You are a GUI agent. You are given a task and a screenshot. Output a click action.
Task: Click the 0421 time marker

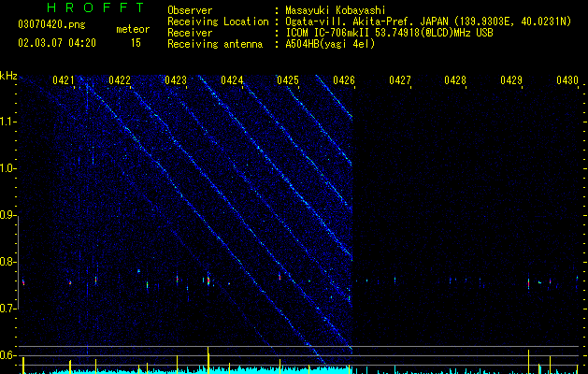pos(63,79)
